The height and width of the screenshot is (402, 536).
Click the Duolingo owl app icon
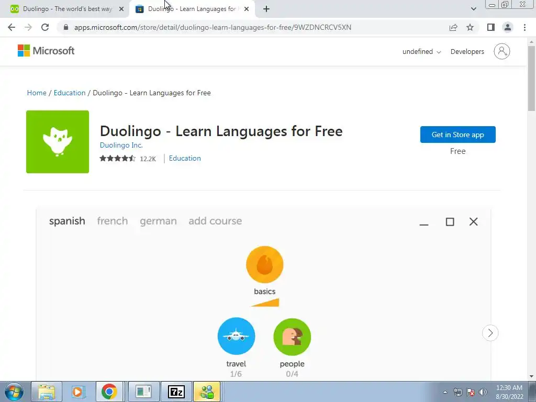click(58, 142)
